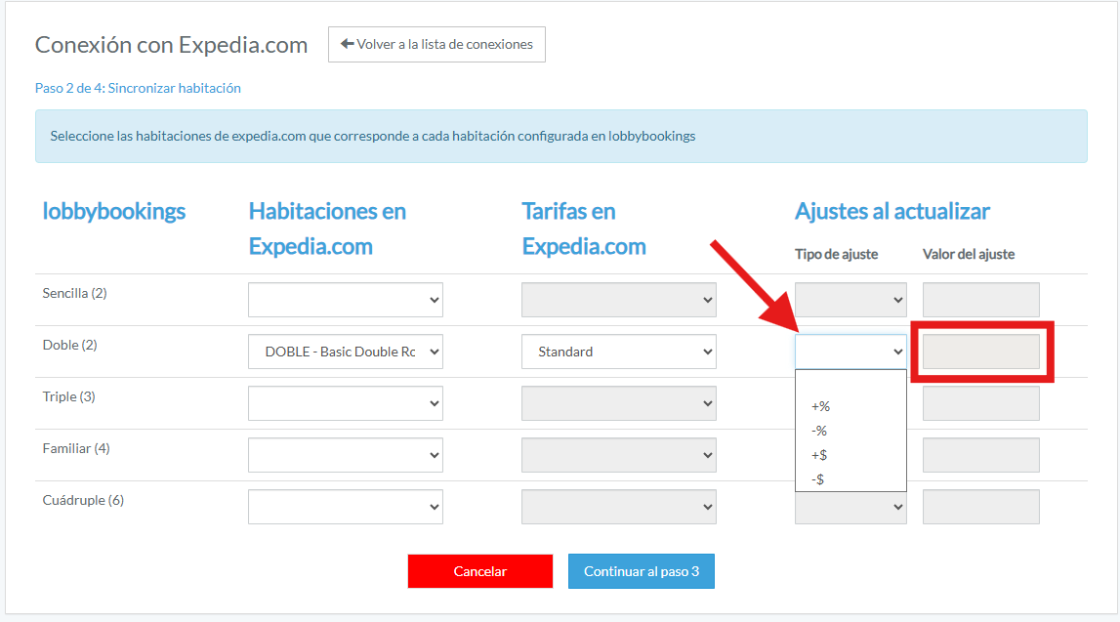Click adjustment value field for Cuádruple
Screen dimensions: 1120x622
(x=980, y=507)
